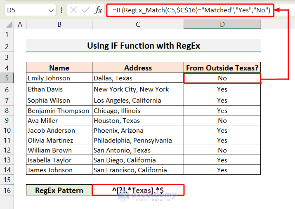Image resolution: width=295 pixels, height=209 pixels.
Task: Select the New York City, New York cell
Action: pos(138,89)
